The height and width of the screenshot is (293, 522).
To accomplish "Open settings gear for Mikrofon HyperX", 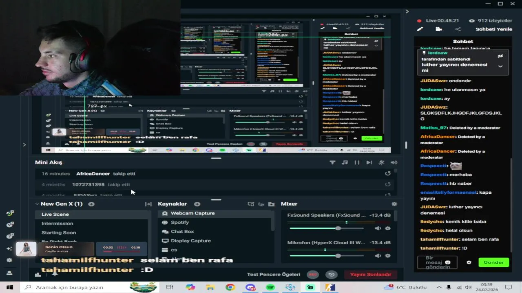I will (x=388, y=256).
